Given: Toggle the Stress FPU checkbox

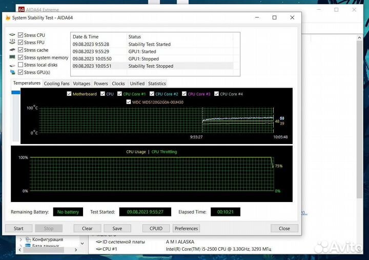Looking at the screenshot, I should click(20, 43).
